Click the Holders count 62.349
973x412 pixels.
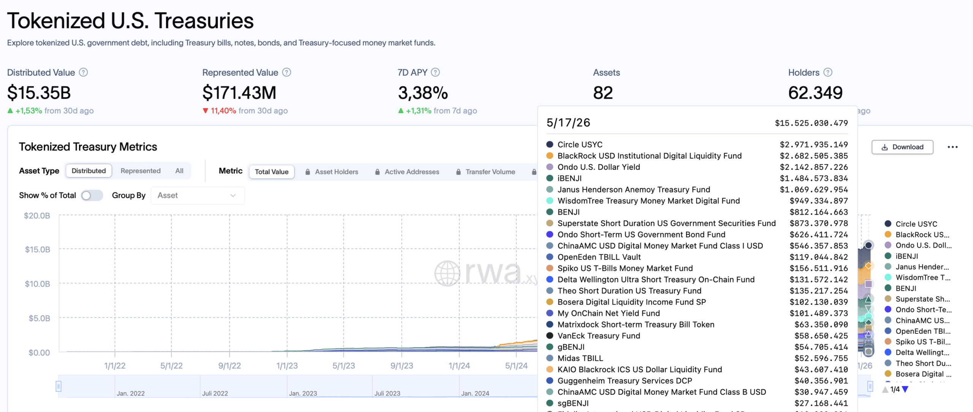pos(816,93)
